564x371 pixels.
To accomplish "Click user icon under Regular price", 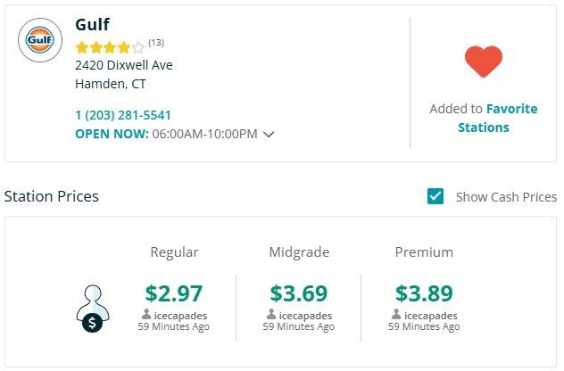I will point(146,315).
